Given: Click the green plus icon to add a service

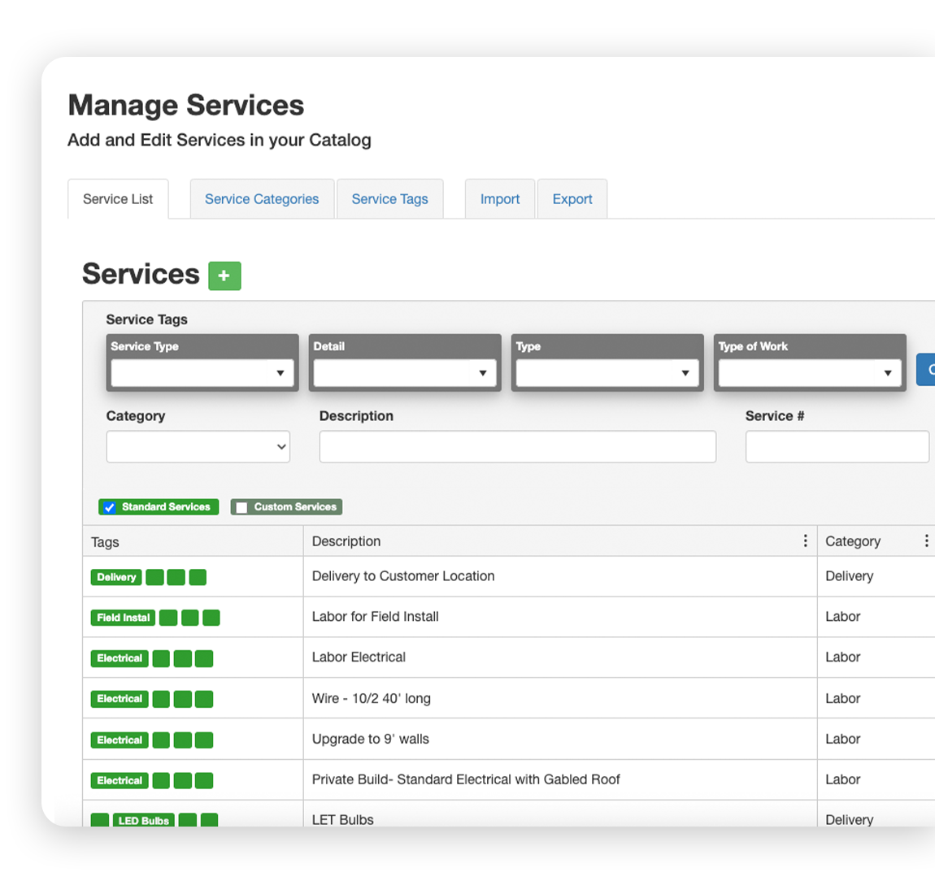Looking at the screenshot, I should point(224,276).
